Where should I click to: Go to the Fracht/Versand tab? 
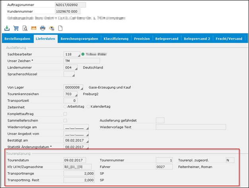tap(229, 39)
